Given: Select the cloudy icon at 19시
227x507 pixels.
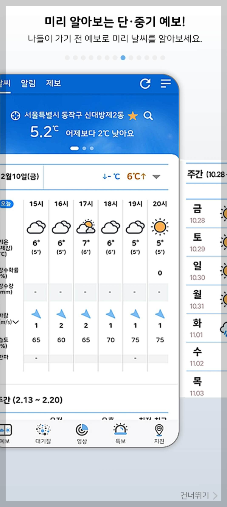Looking at the screenshot, I should pyautogui.click(x=135, y=227).
